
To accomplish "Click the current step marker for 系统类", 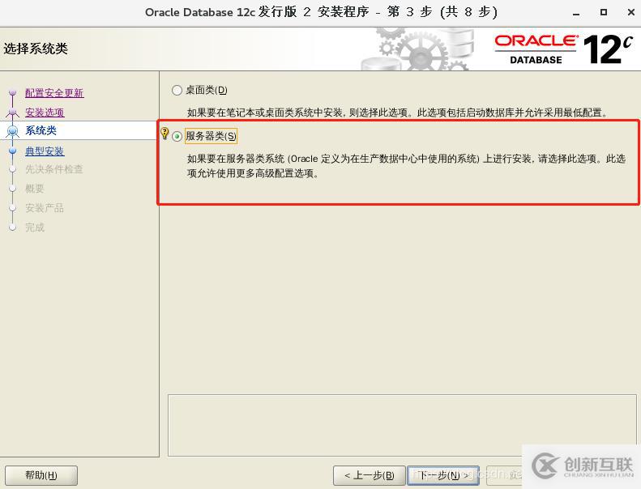I will (x=12, y=130).
